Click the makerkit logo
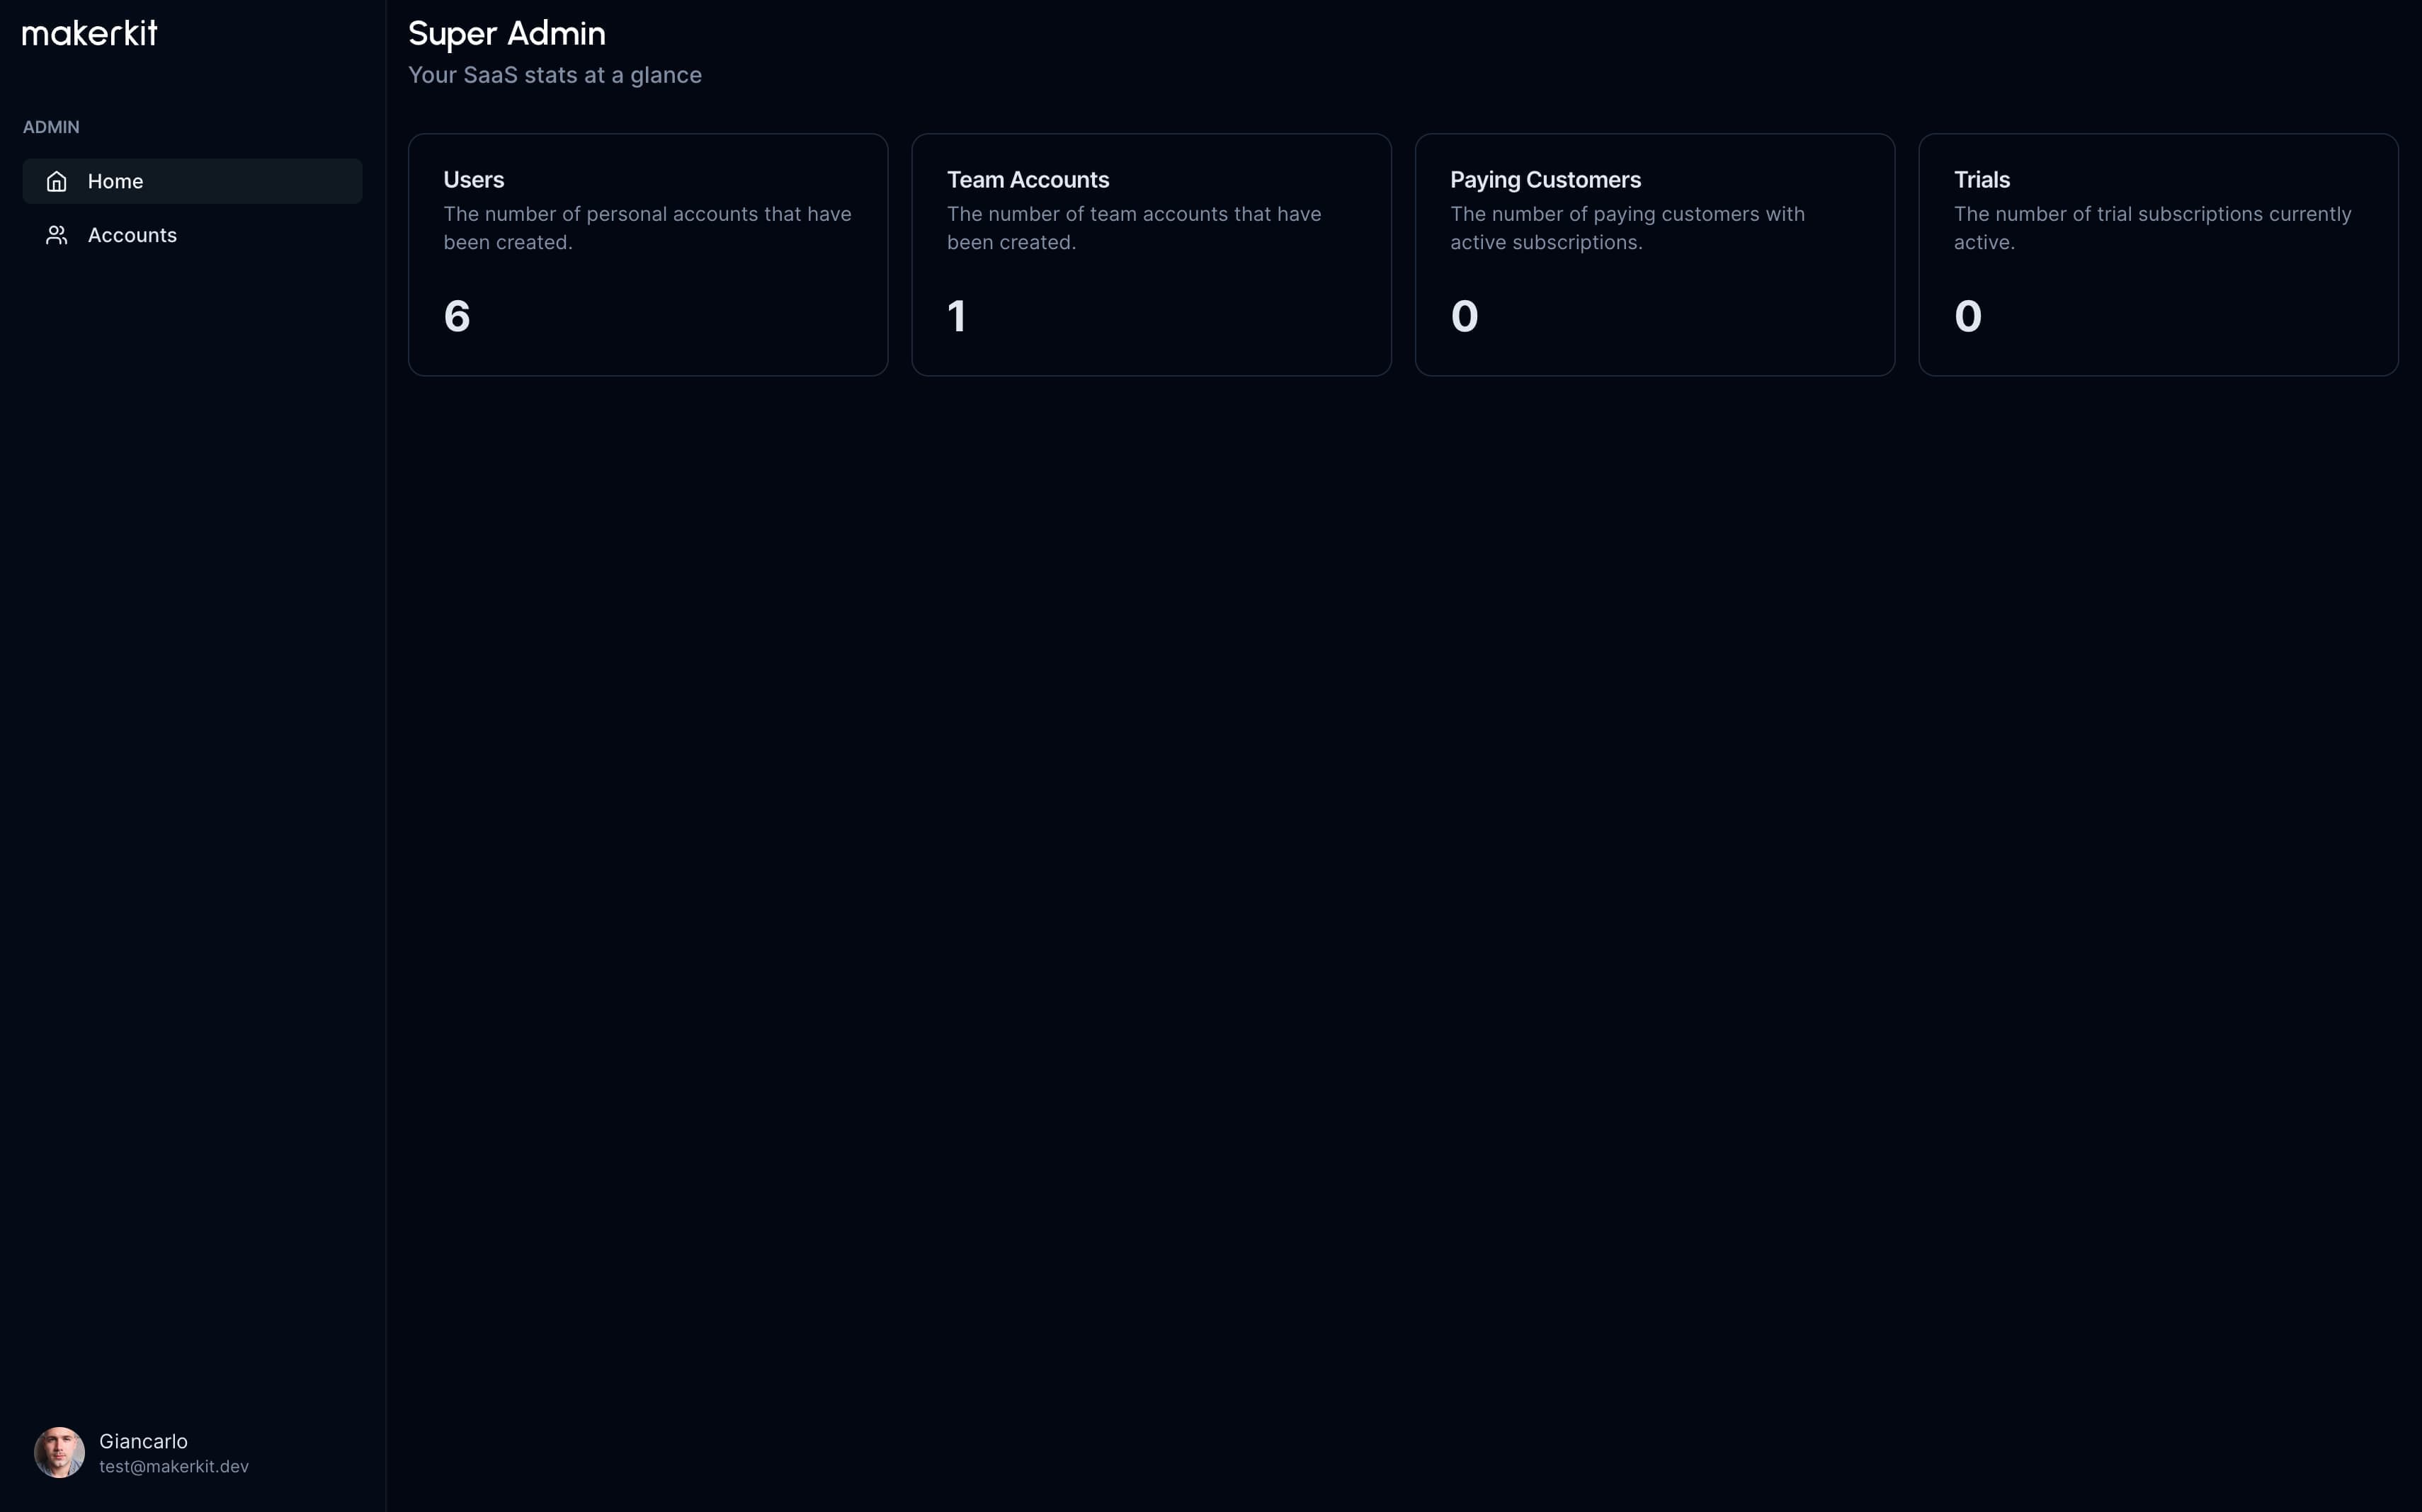 [90, 33]
